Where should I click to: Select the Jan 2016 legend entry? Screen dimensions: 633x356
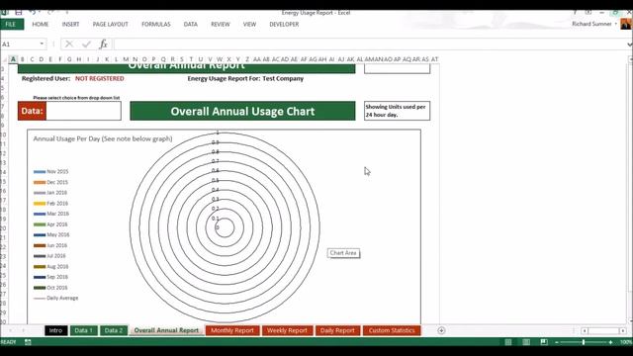click(x=50, y=193)
